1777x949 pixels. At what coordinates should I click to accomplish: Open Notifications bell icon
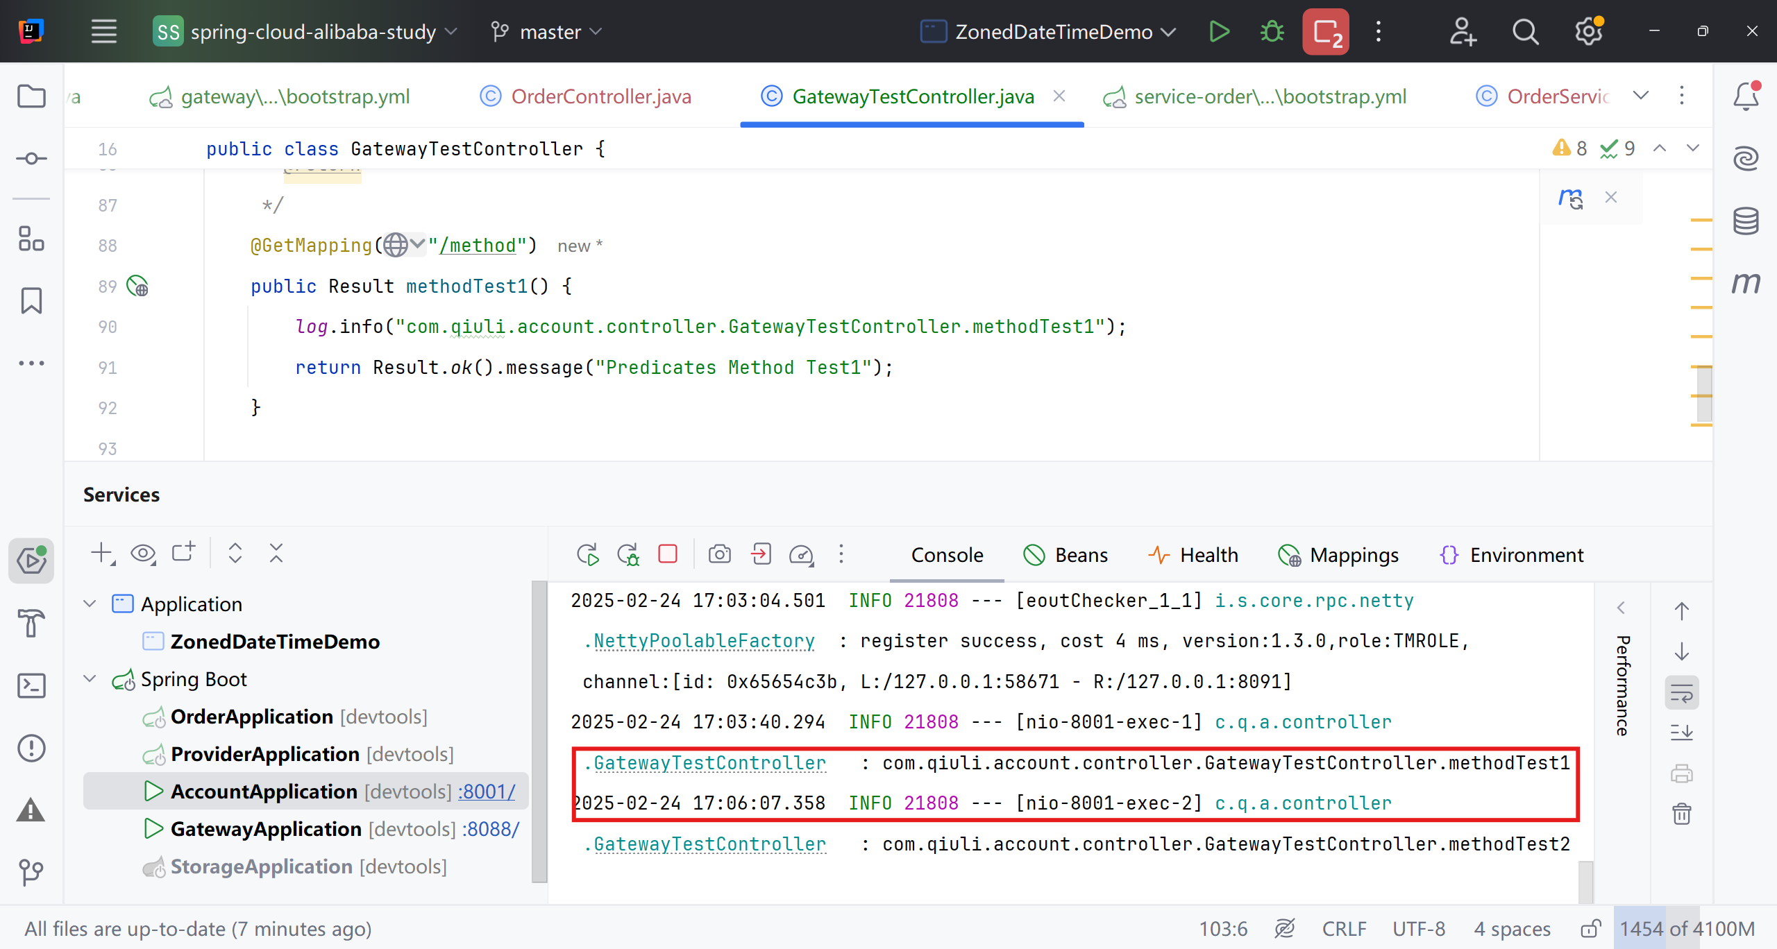[x=1746, y=96]
